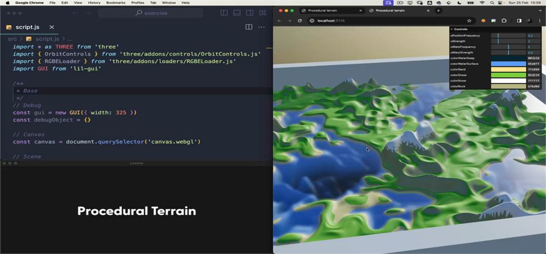Click the uPositionFrequency value field
The height and width of the screenshot is (254, 546).
pyautogui.click(x=534, y=35)
